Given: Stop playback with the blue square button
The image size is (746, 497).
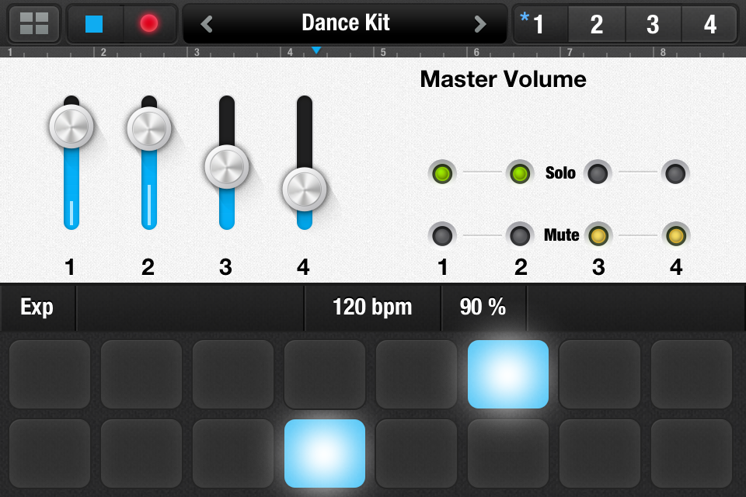Looking at the screenshot, I should tap(94, 23).
